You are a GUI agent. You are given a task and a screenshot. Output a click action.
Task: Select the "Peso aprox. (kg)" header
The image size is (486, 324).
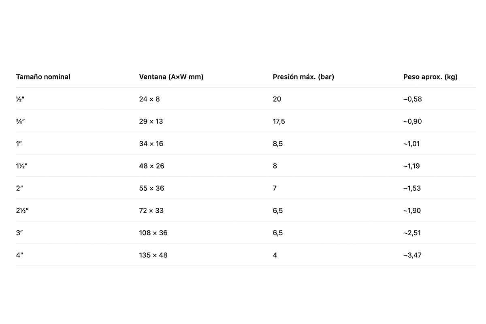coord(430,77)
